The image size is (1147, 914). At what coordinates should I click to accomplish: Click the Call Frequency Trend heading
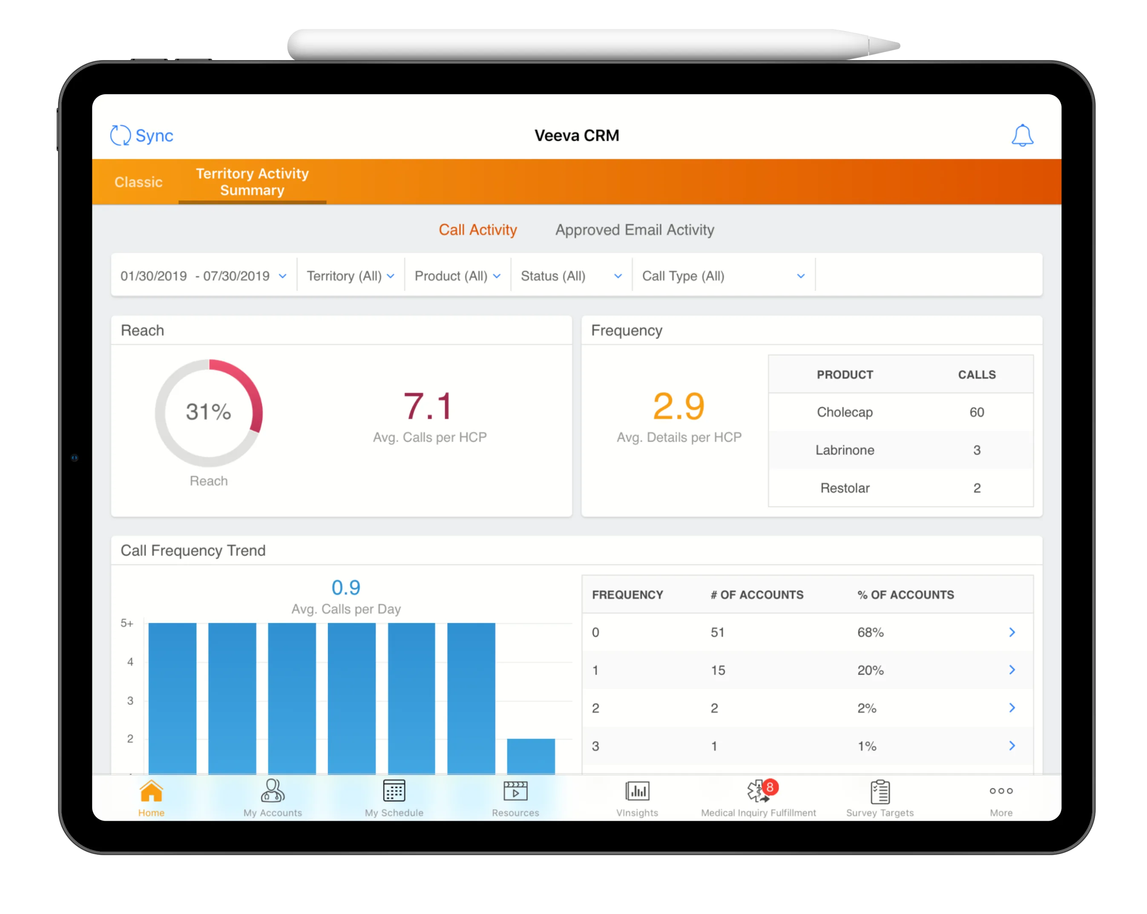click(x=193, y=550)
